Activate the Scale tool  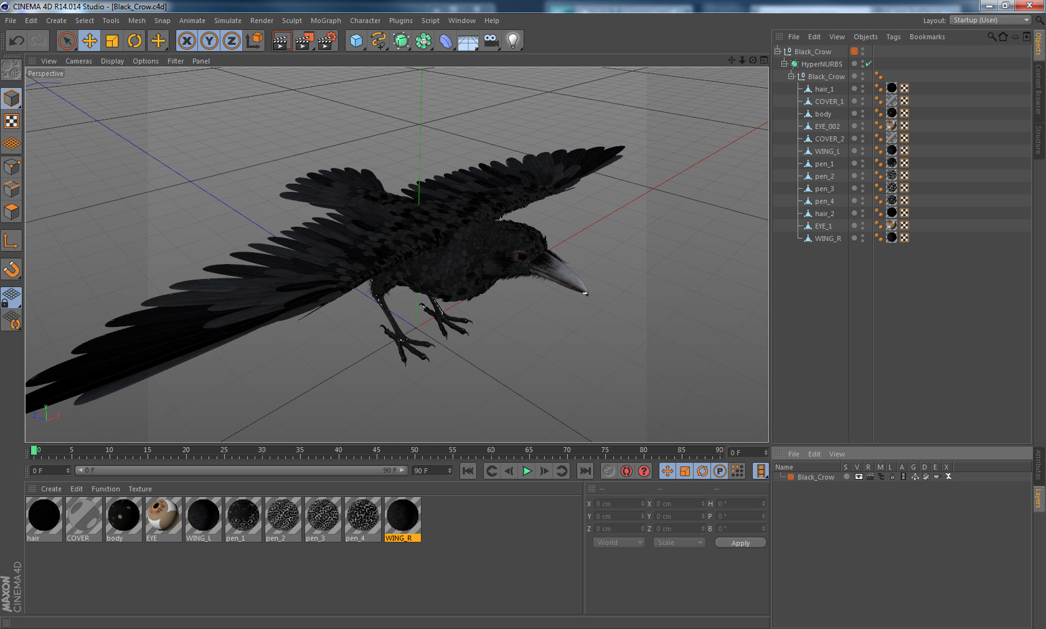point(112,41)
